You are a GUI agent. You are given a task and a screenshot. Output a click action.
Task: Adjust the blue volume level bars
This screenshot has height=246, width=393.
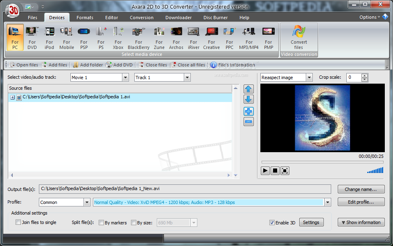tap(375, 171)
